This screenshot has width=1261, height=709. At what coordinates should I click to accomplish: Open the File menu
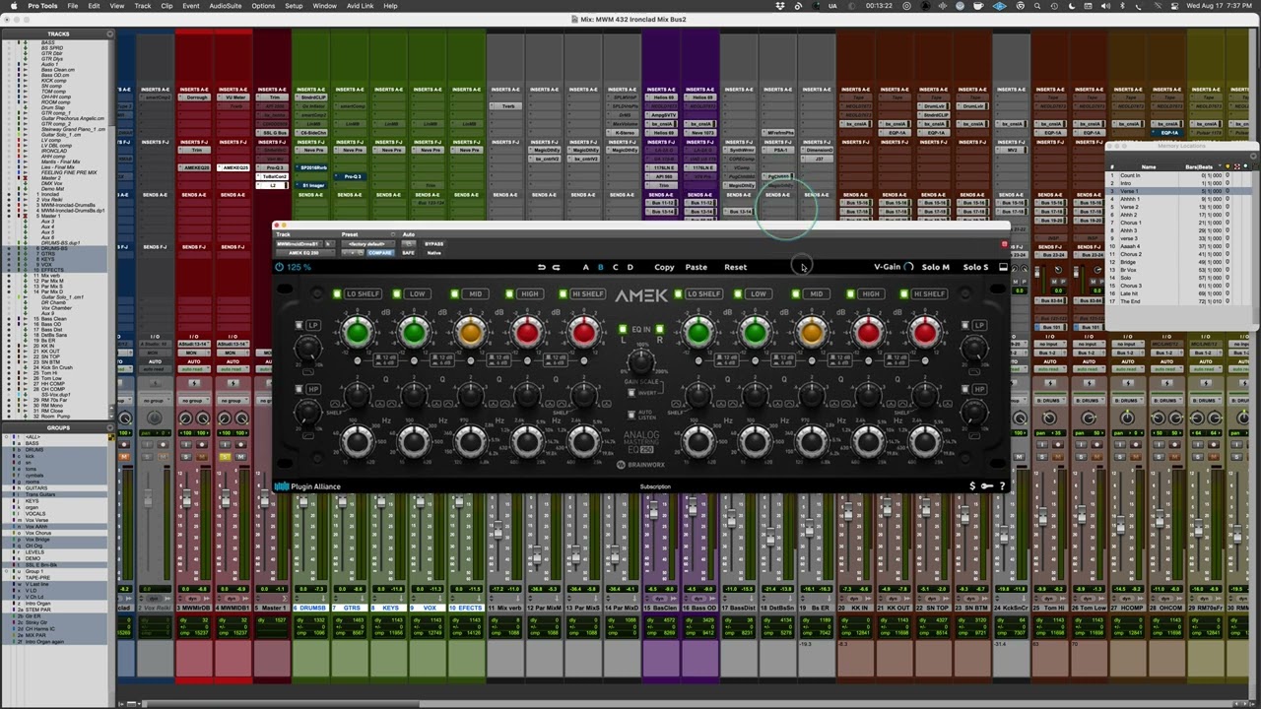click(x=73, y=6)
